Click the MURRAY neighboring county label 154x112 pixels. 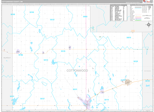tap(7, 58)
